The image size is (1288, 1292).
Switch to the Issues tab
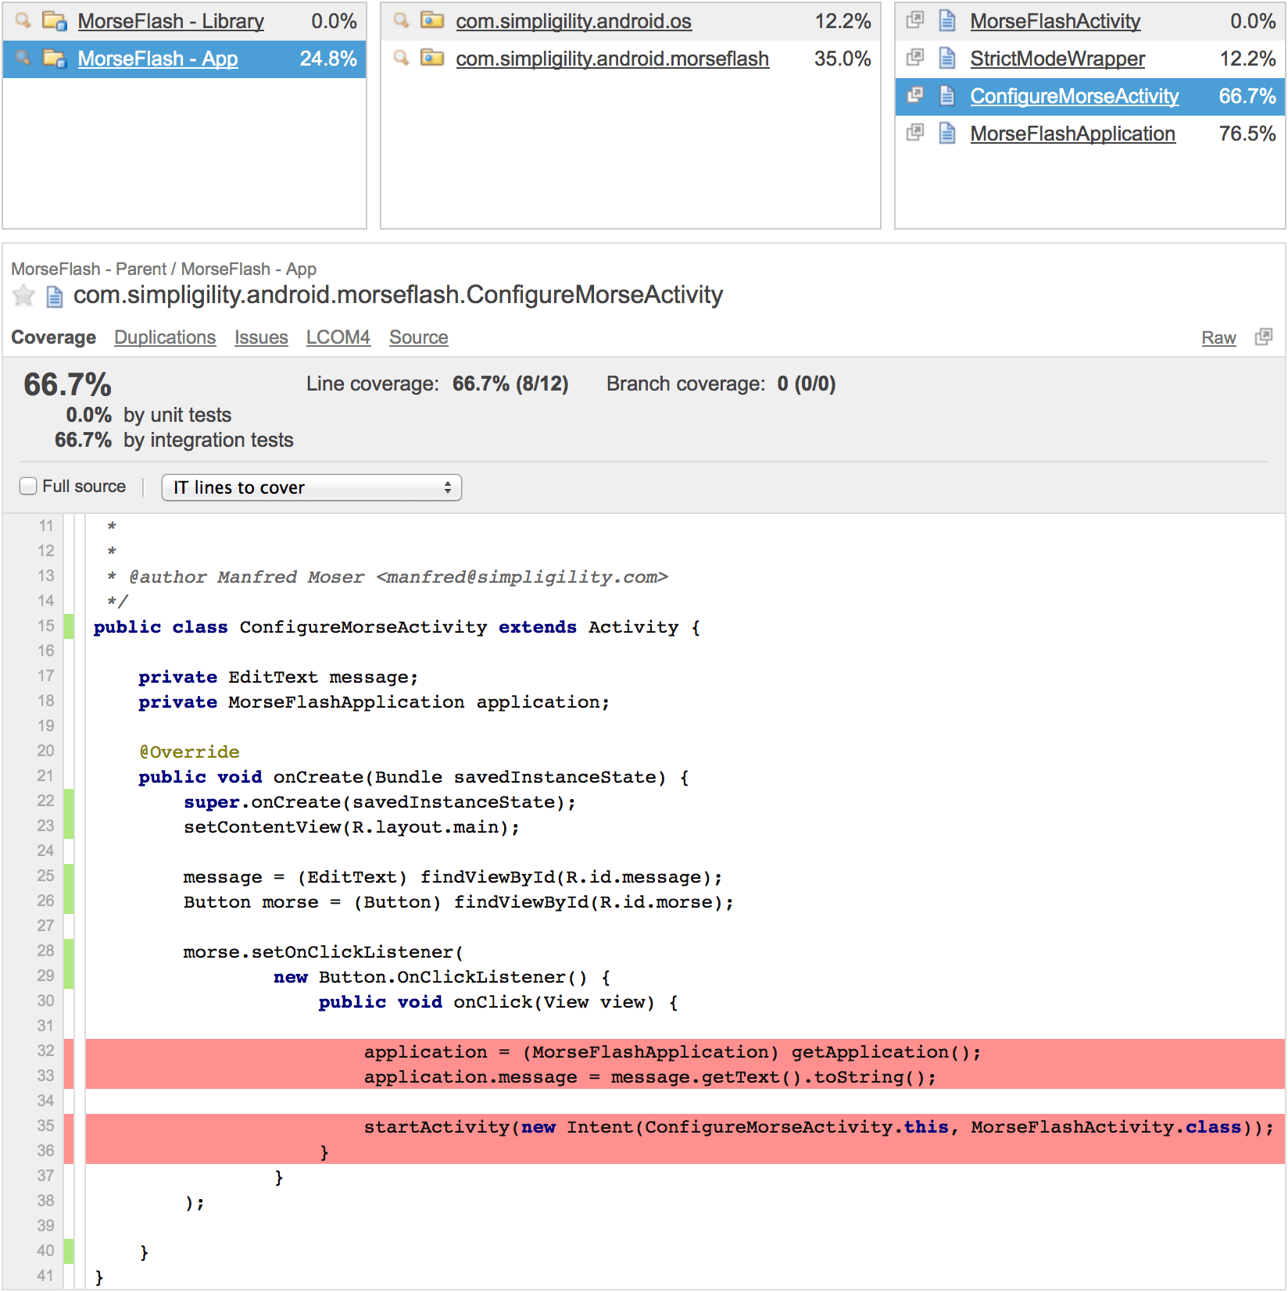coord(261,337)
